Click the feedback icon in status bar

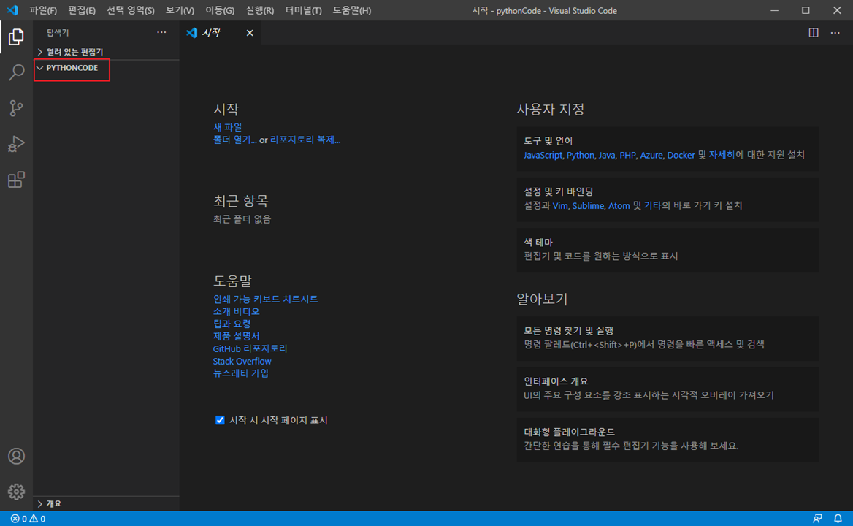(817, 519)
